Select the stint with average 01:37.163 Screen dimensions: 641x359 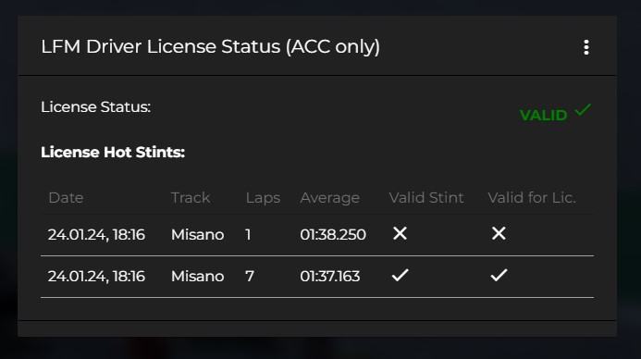pos(317,277)
